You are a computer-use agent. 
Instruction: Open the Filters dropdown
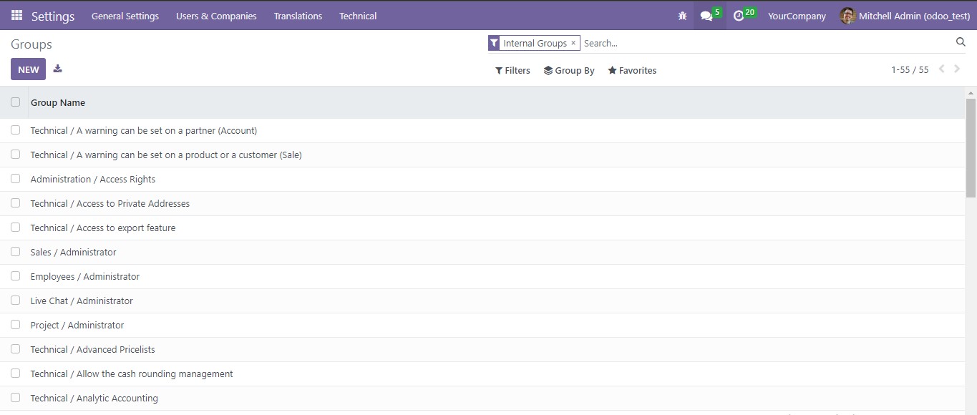[x=512, y=70]
